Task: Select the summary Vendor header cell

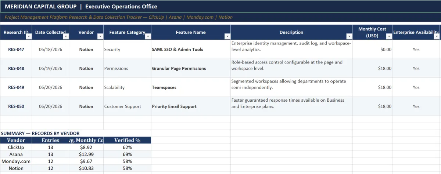Action: (16, 140)
